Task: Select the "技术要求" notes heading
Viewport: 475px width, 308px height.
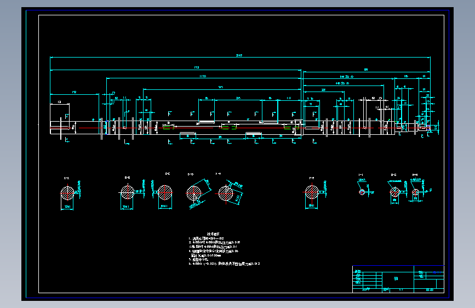Action: click(213, 234)
